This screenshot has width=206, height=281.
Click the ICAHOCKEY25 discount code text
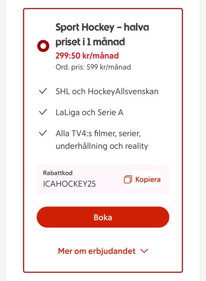pyautogui.click(x=70, y=184)
